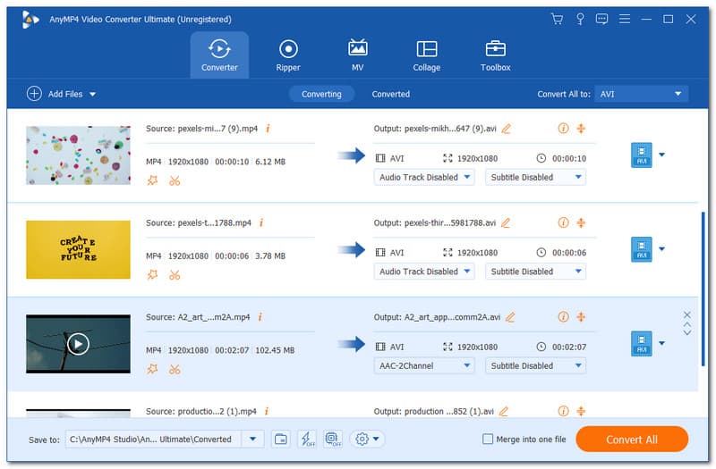Expand the Save to path dropdown
Image resolution: width=716 pixels, height=469 pixels.
point(252,440)
